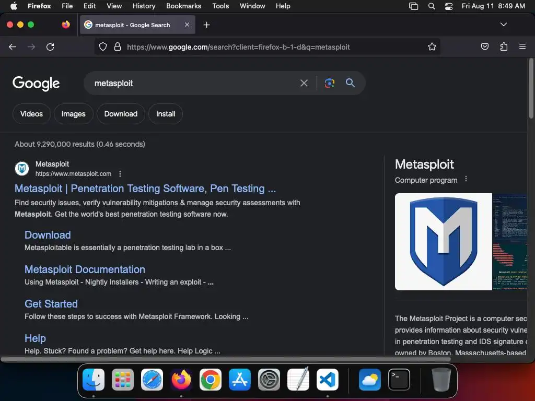The width and height of the screenshot is (535, 401).
Task: Go back with the Firefox back arrow
Action: pos(13,47)
